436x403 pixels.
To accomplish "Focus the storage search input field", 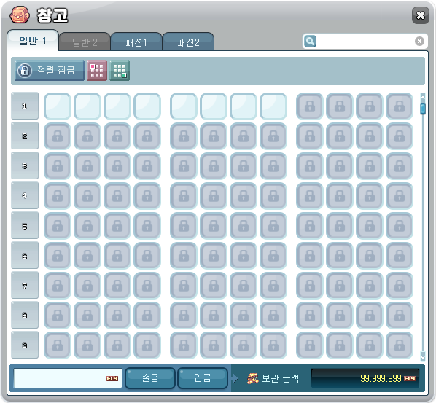I will tap(365, 41).
